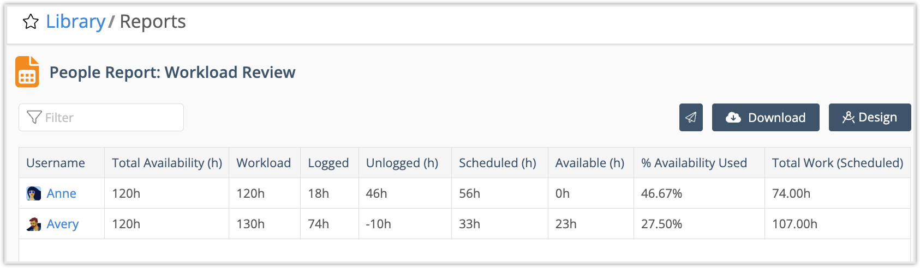
Task: Sort by Logged column header
Action: [328, 163]
